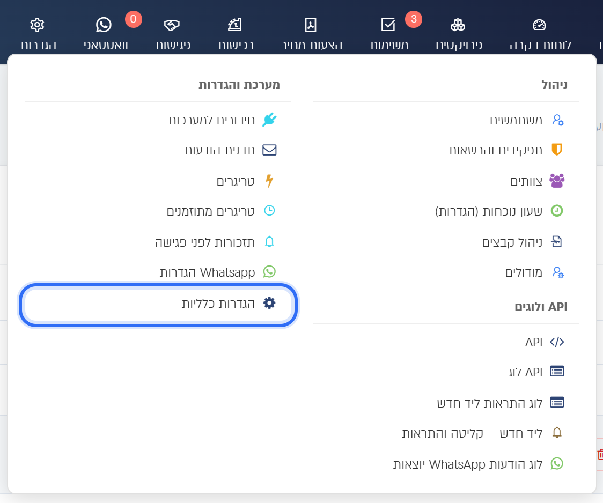Select the הגדרות כלליות link text
The image size is (603, 503).
pyautogui.click(x=218, y=303)
